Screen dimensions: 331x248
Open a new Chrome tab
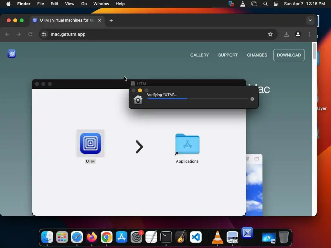(111, 20)
